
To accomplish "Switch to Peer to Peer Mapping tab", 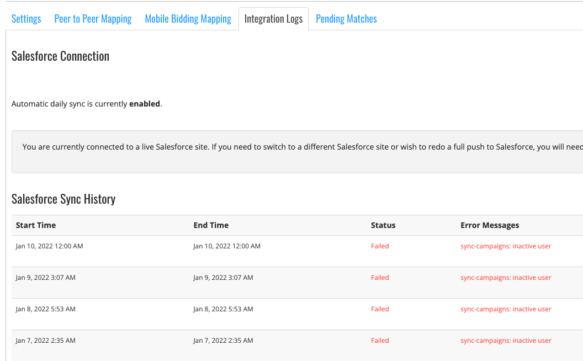I will coord(93,19).
